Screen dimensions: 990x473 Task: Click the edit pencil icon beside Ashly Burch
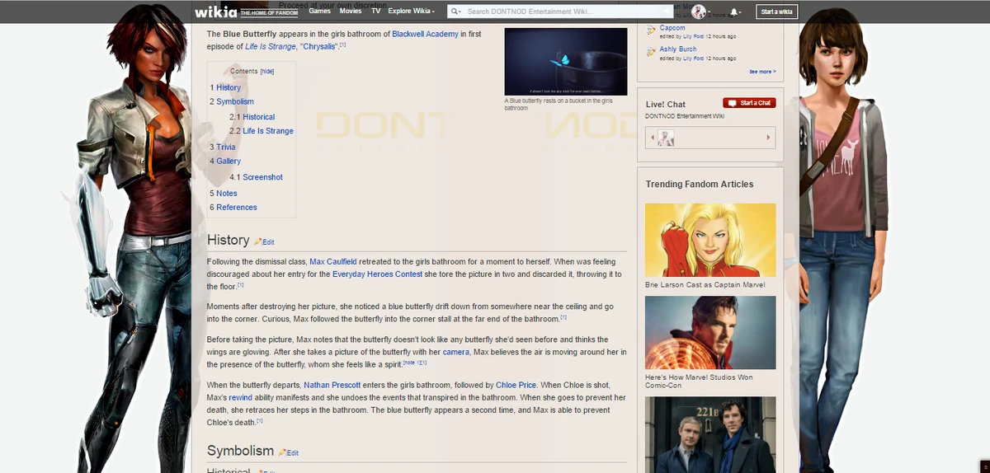tap(653, 53)
